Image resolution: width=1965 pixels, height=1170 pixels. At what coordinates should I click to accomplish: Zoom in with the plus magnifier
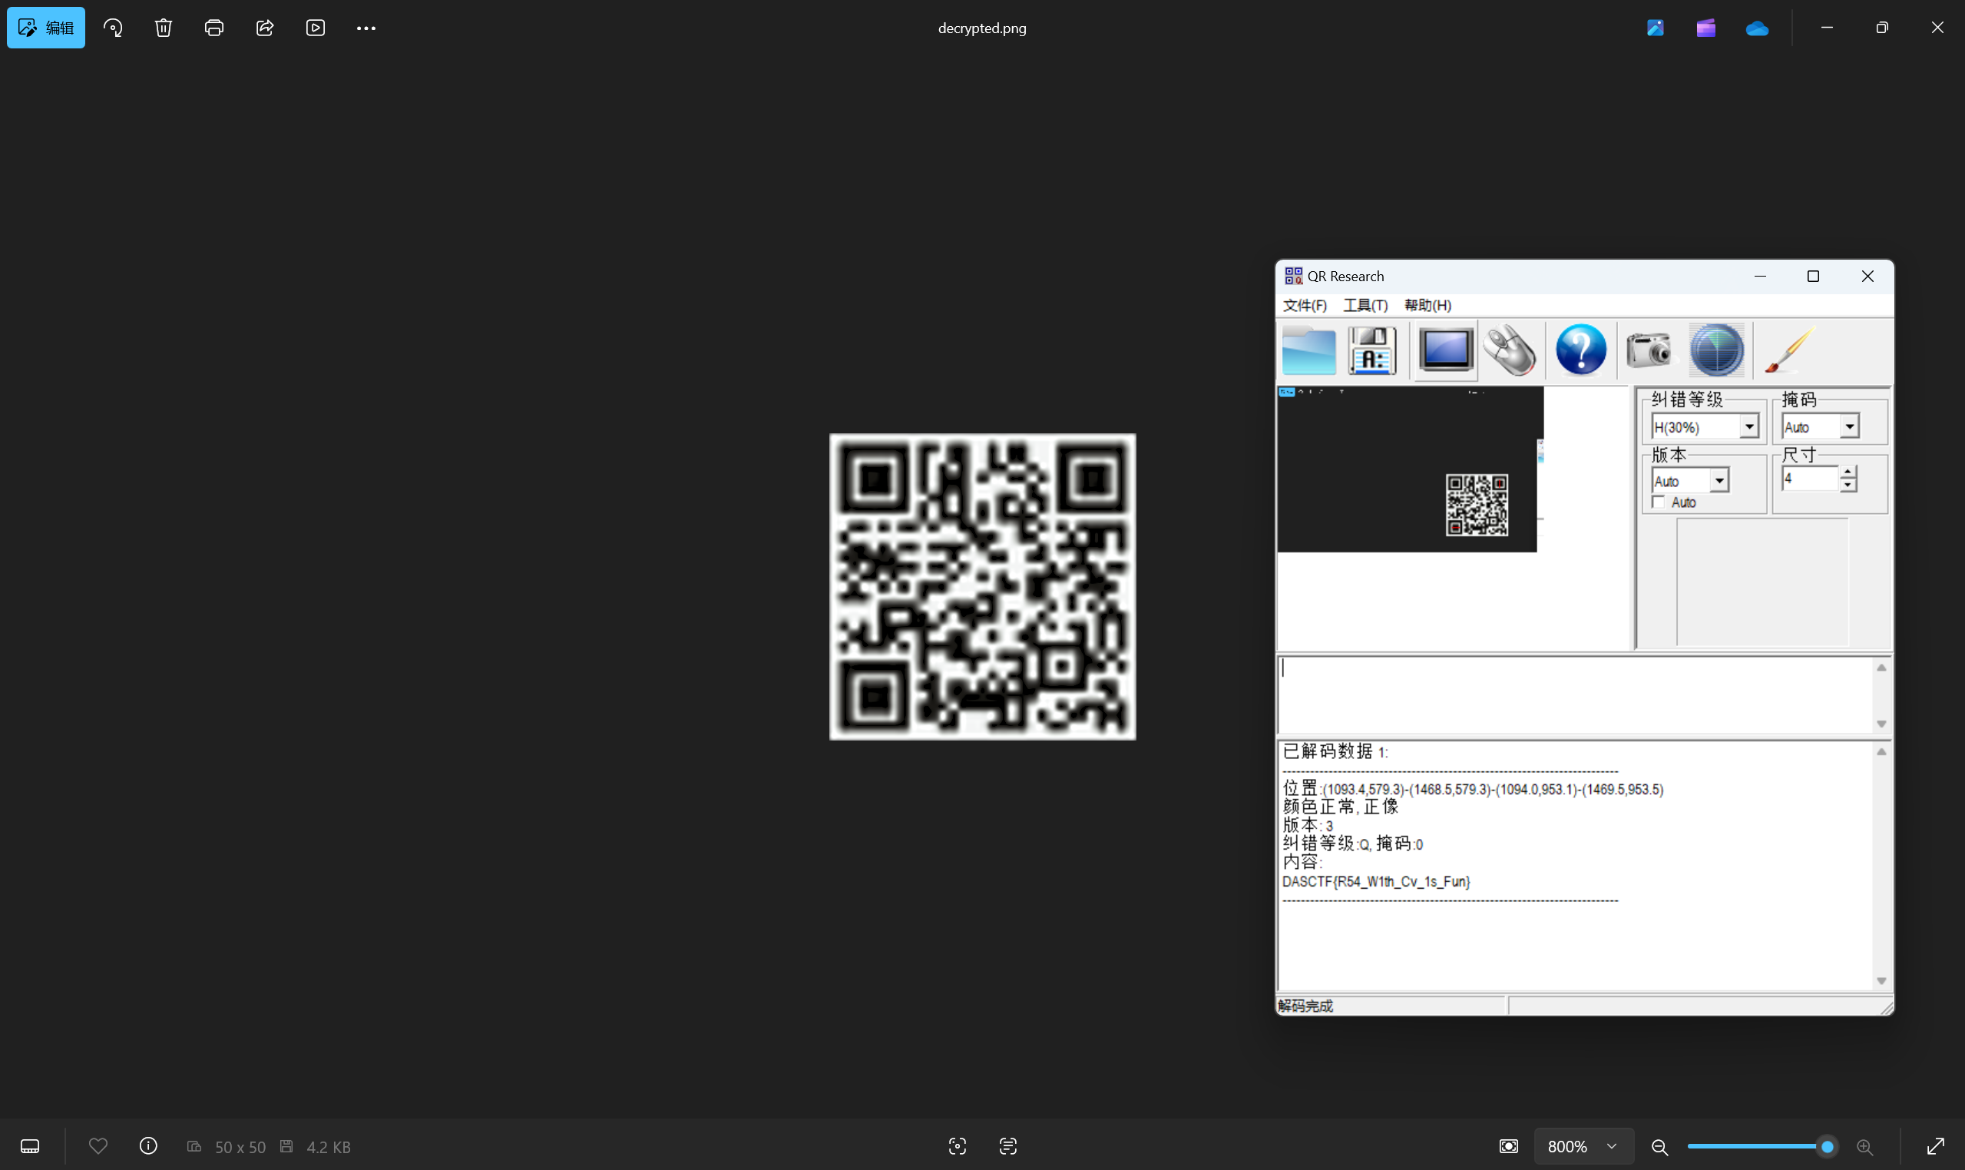[1864, 1146]
